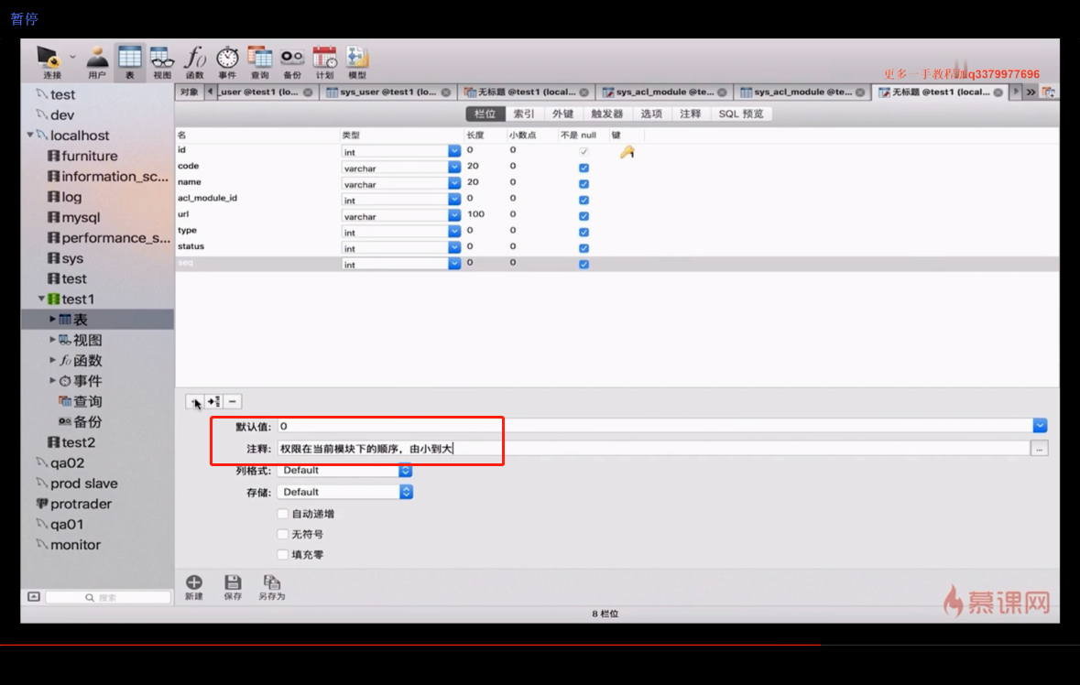Open the 模型 model toolbar icon
This screenshot has width=1080, height=685.
point(356,62)
